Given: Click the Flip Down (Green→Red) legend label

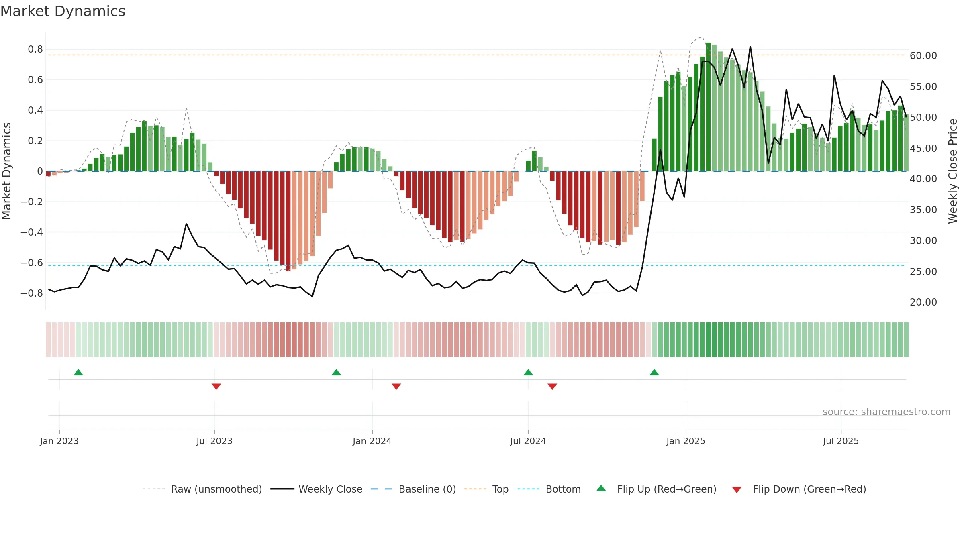Looking at the screenshot, I should [x=809, y=489].
